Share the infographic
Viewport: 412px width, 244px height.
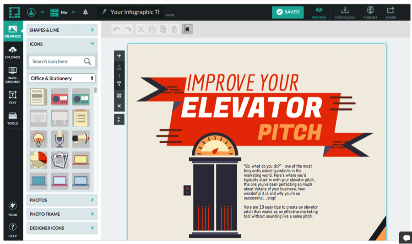pos(390,12)
